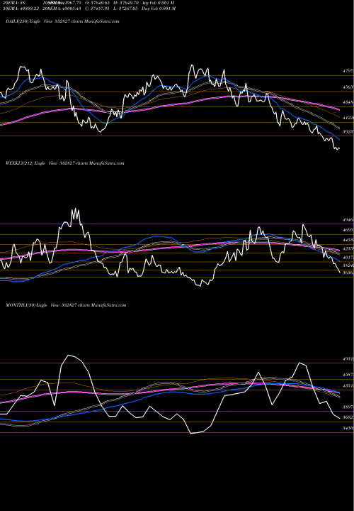The image size is (354, 511).
Task: Click the 4565 price level on daily chart
Action: [348, 87]
